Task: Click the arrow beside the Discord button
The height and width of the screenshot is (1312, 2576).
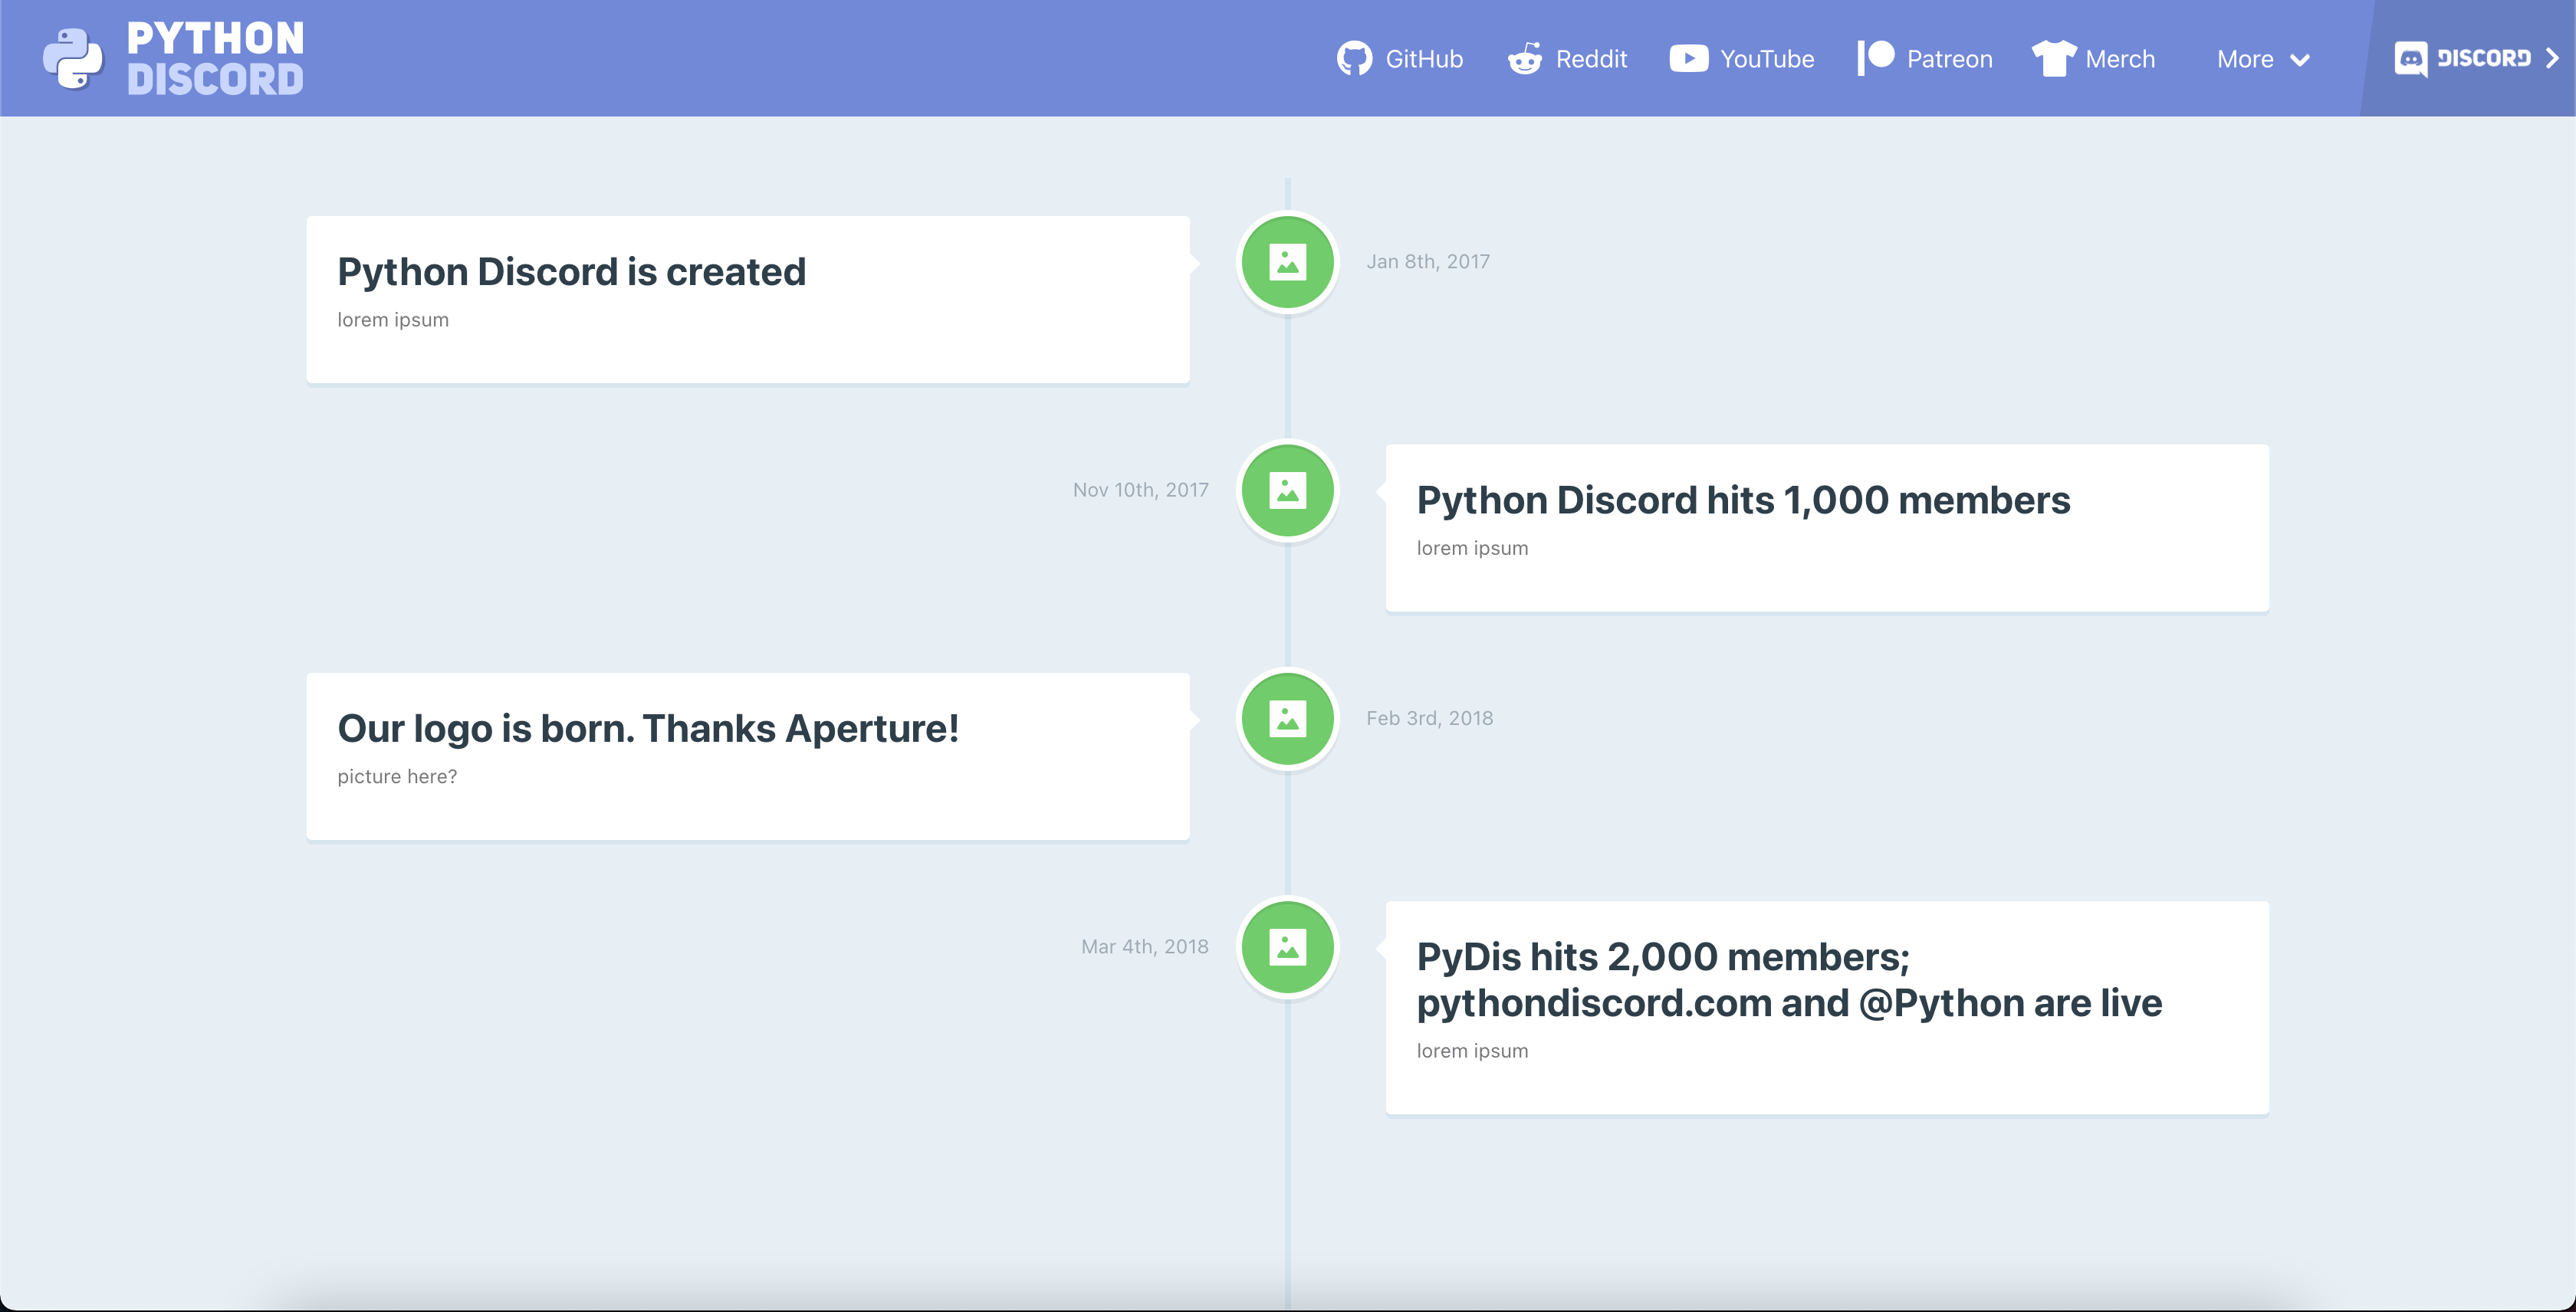Action: [x=2552, y=59]
